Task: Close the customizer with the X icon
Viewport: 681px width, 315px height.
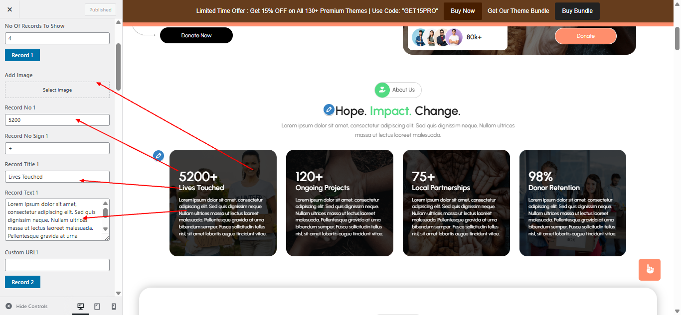Action: [x=9, y=9]
